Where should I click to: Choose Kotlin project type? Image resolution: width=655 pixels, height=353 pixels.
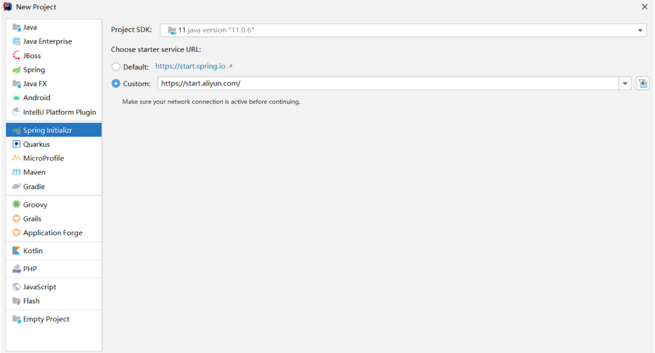point(53,251)
